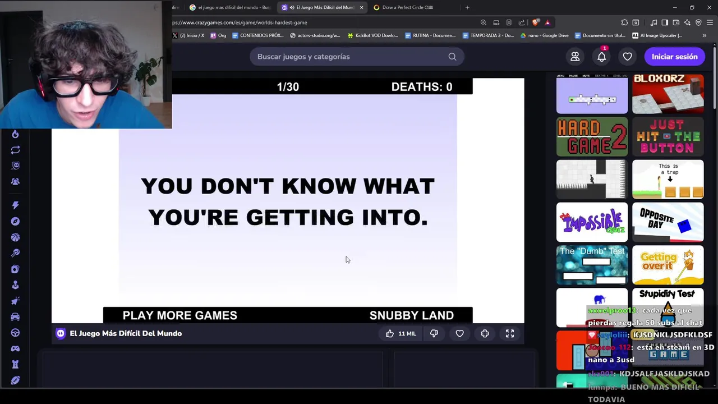Open the basketball games category
This screenshot has width=718, height=404.
(x=15, y=237)
